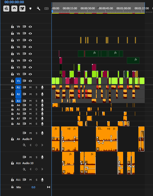Toggle sync lock on track A5

24,109
